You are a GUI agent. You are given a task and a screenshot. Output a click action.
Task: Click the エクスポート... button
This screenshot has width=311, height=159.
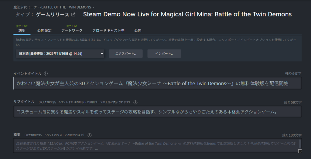tap(126, 54)
